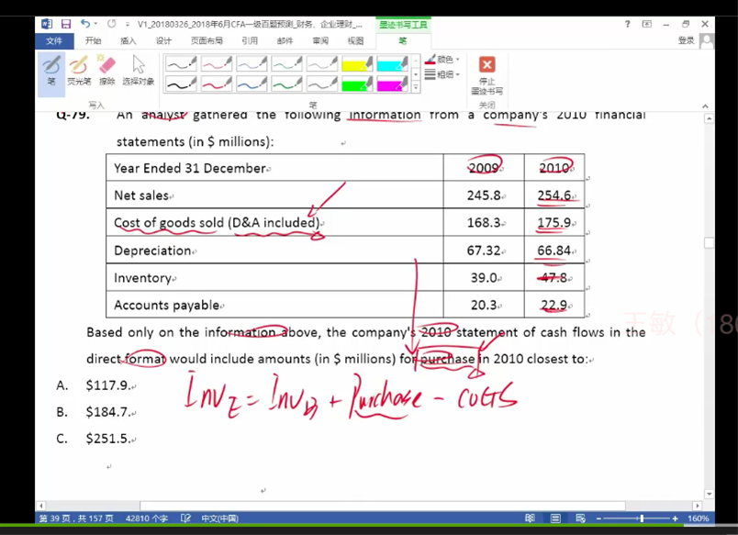Pick the thick blue pen style
The height and width of the screenshot is (535, 738).
click(252, 84)
